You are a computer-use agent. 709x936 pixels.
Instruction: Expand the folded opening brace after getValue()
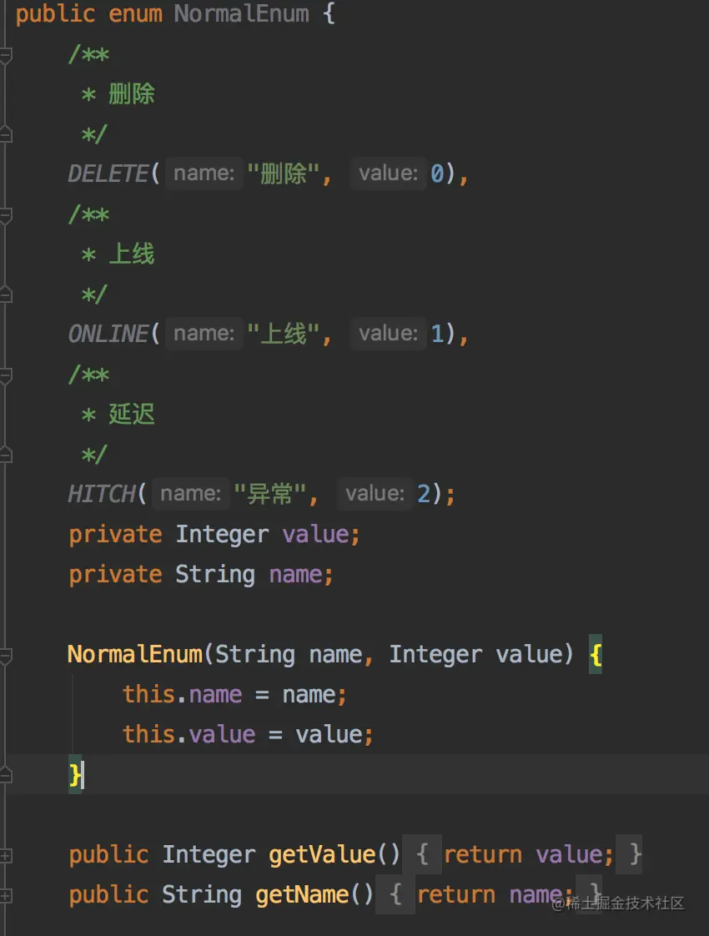click(423, 854)
